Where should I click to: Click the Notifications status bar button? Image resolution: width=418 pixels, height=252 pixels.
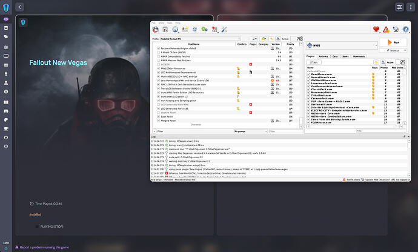[351, 180]
